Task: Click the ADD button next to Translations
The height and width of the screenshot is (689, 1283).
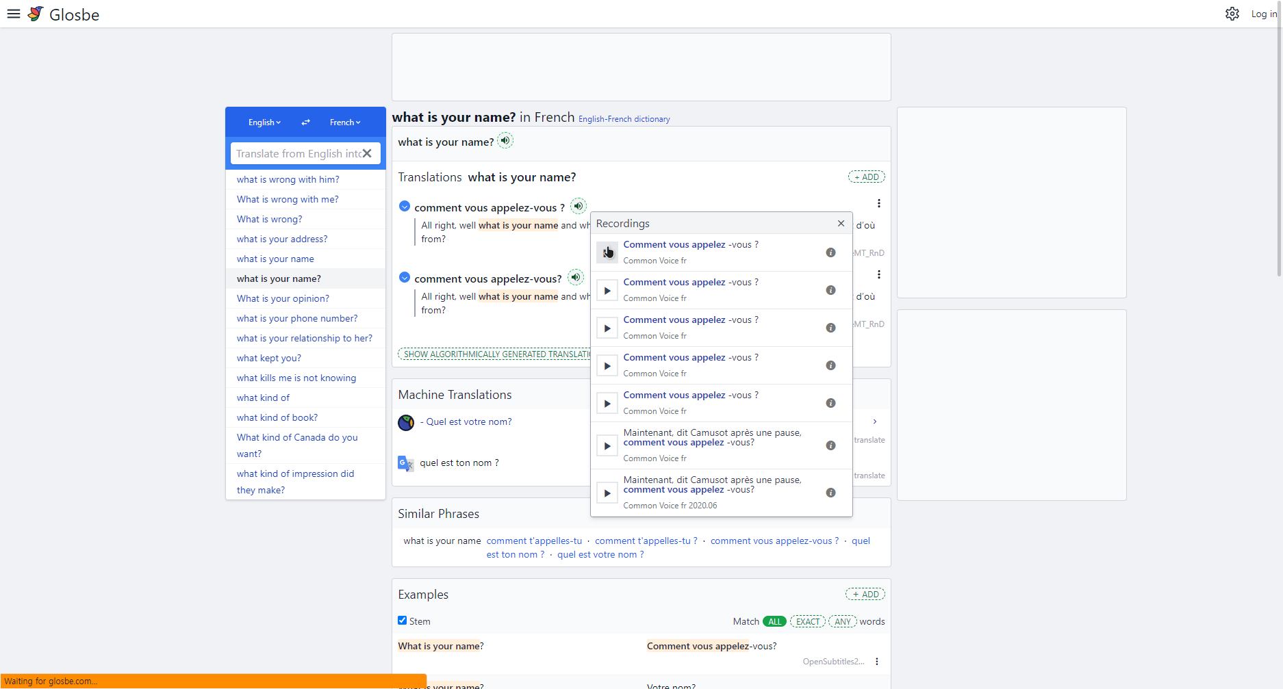Action: click(866, 176)
